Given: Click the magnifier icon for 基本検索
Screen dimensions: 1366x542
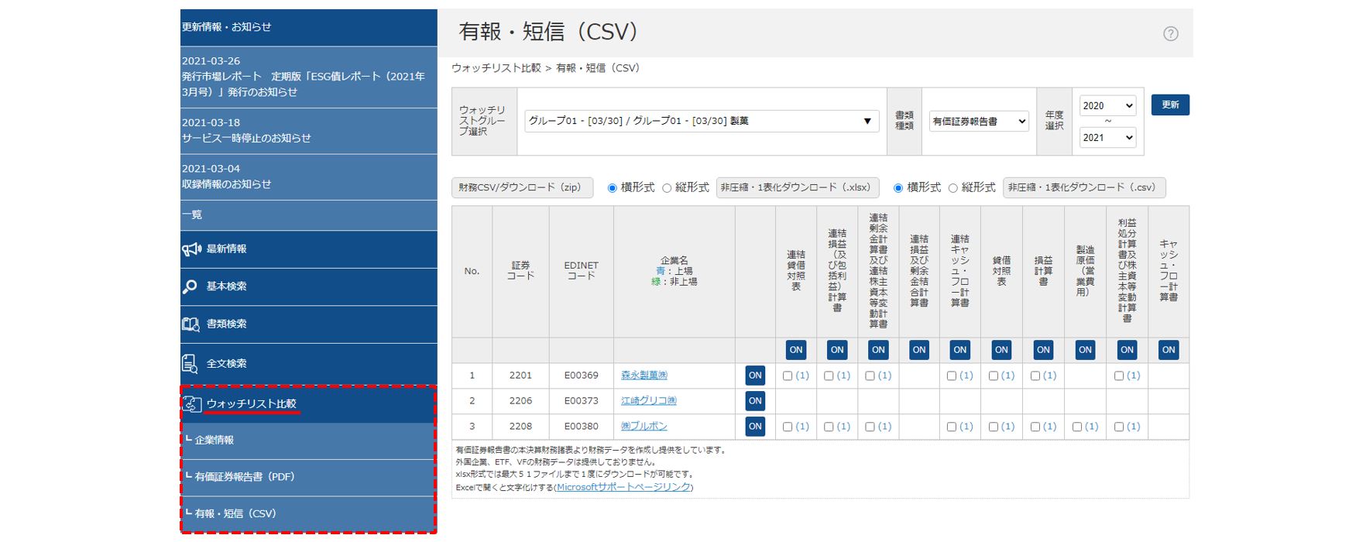Looking at the screenshot, I should coord(190,286).
